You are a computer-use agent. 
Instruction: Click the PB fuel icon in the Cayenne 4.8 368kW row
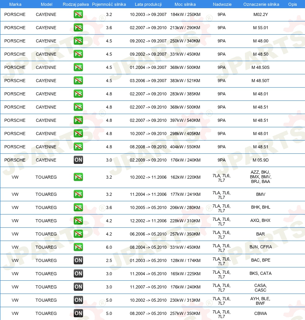[x=78, y=107]
